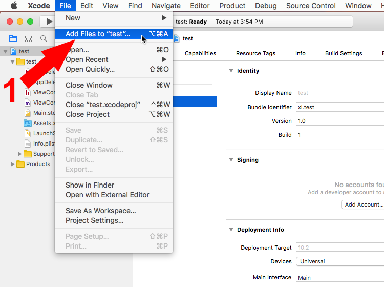Screen dimensions: 384x287
Task: Select the test project file icon in navigator
Action: (13, 51)
